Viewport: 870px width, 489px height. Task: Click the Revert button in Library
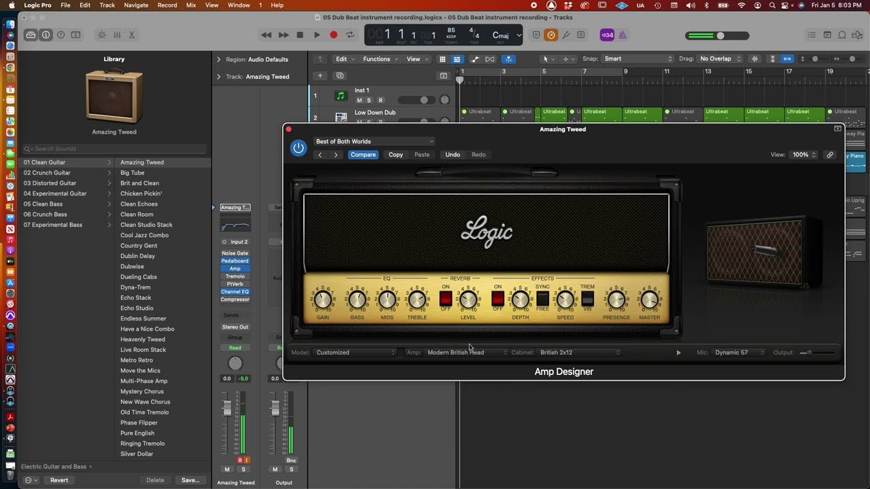click(x=59, y=480)
